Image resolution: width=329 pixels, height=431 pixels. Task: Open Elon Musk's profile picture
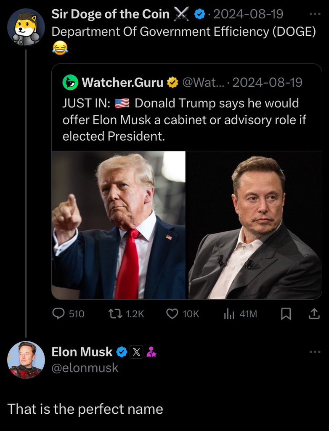(x=26, y=359)
